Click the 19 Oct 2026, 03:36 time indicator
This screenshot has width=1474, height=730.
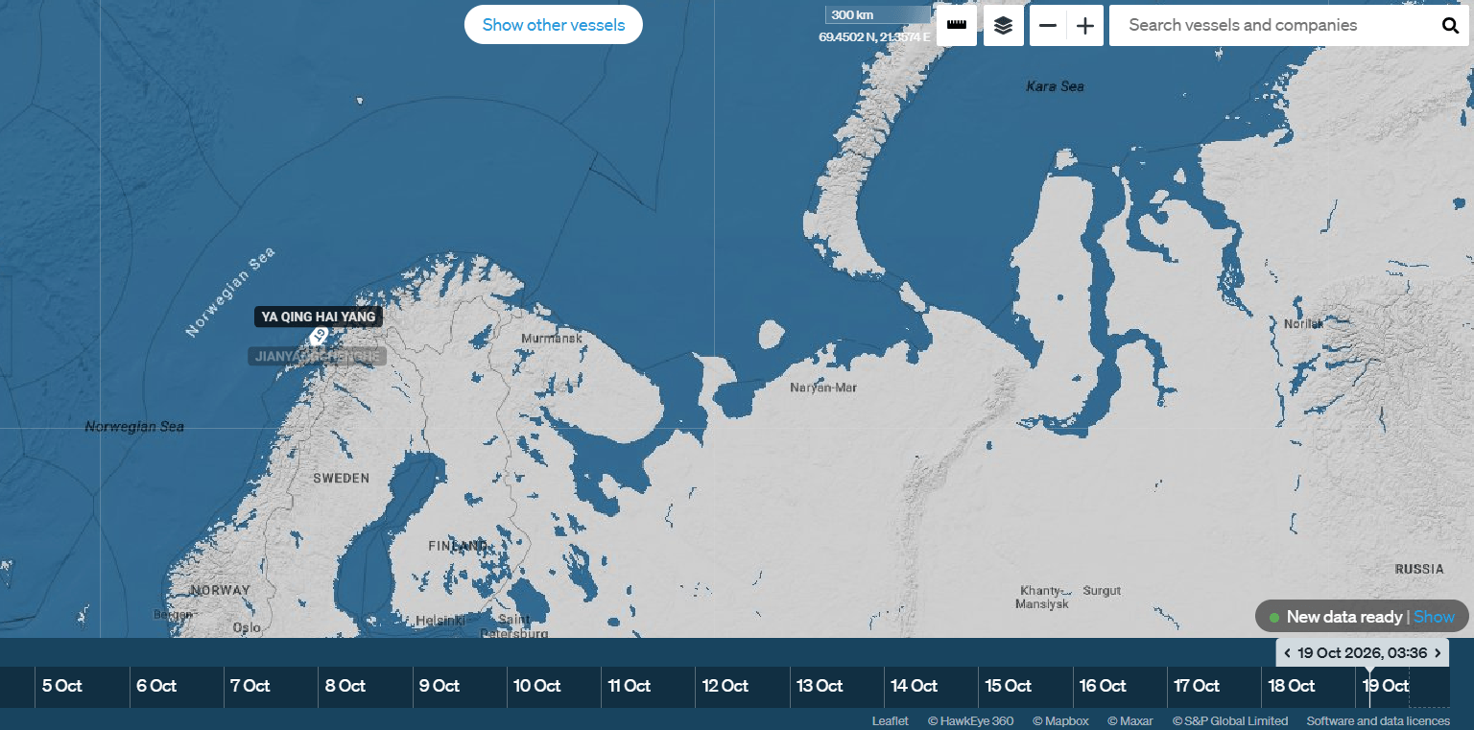(x=1362, y=653)
